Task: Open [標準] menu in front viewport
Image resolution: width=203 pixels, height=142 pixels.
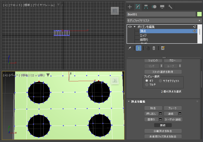Action: pos(28,5)
